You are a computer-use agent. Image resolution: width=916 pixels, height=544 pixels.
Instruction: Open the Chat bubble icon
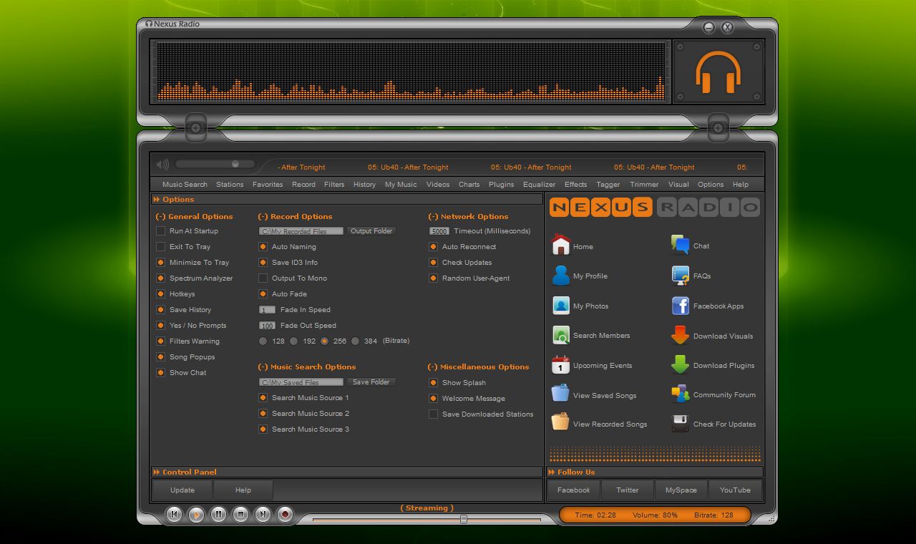pyautogui.click(x=680, y=246)
